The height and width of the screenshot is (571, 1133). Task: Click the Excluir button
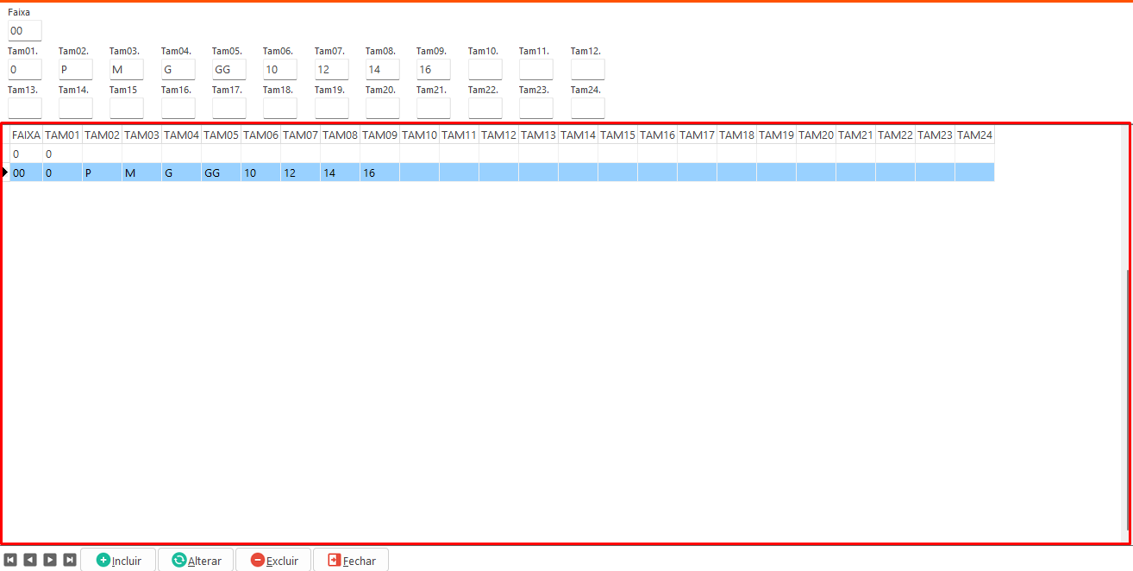(273, 560)
